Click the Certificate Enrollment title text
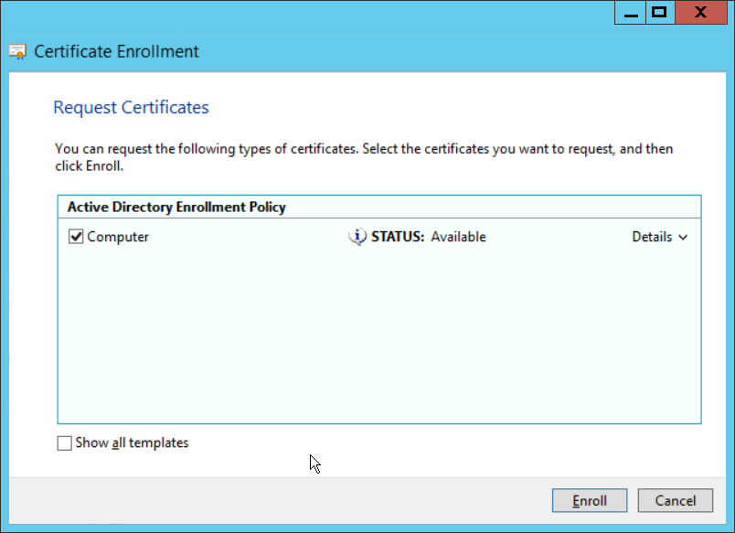This screenshot has width=735, height=533. click(116, 52)
